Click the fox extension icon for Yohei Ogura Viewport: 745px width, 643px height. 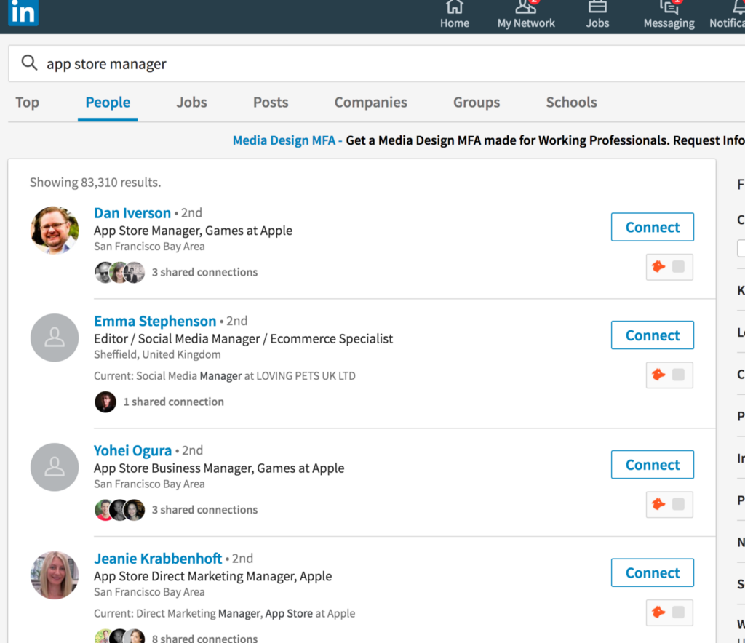[658, 504]
